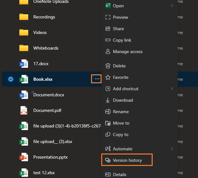This screenshot has width=198, height=178.
Task: Select Favorite menu entry
Action: click(x=140, y=77)
